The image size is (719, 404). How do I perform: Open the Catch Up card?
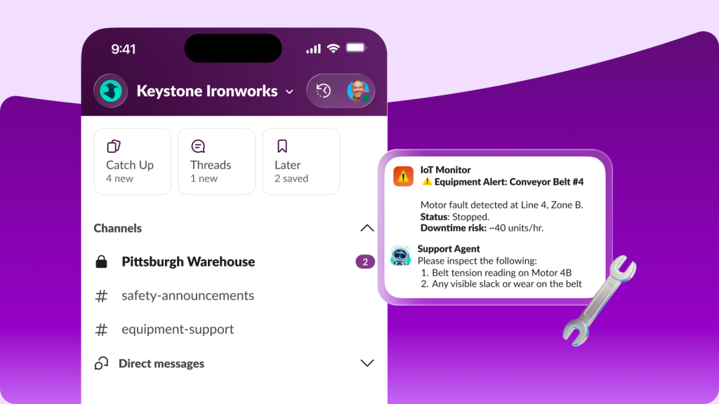click(133, 161)
